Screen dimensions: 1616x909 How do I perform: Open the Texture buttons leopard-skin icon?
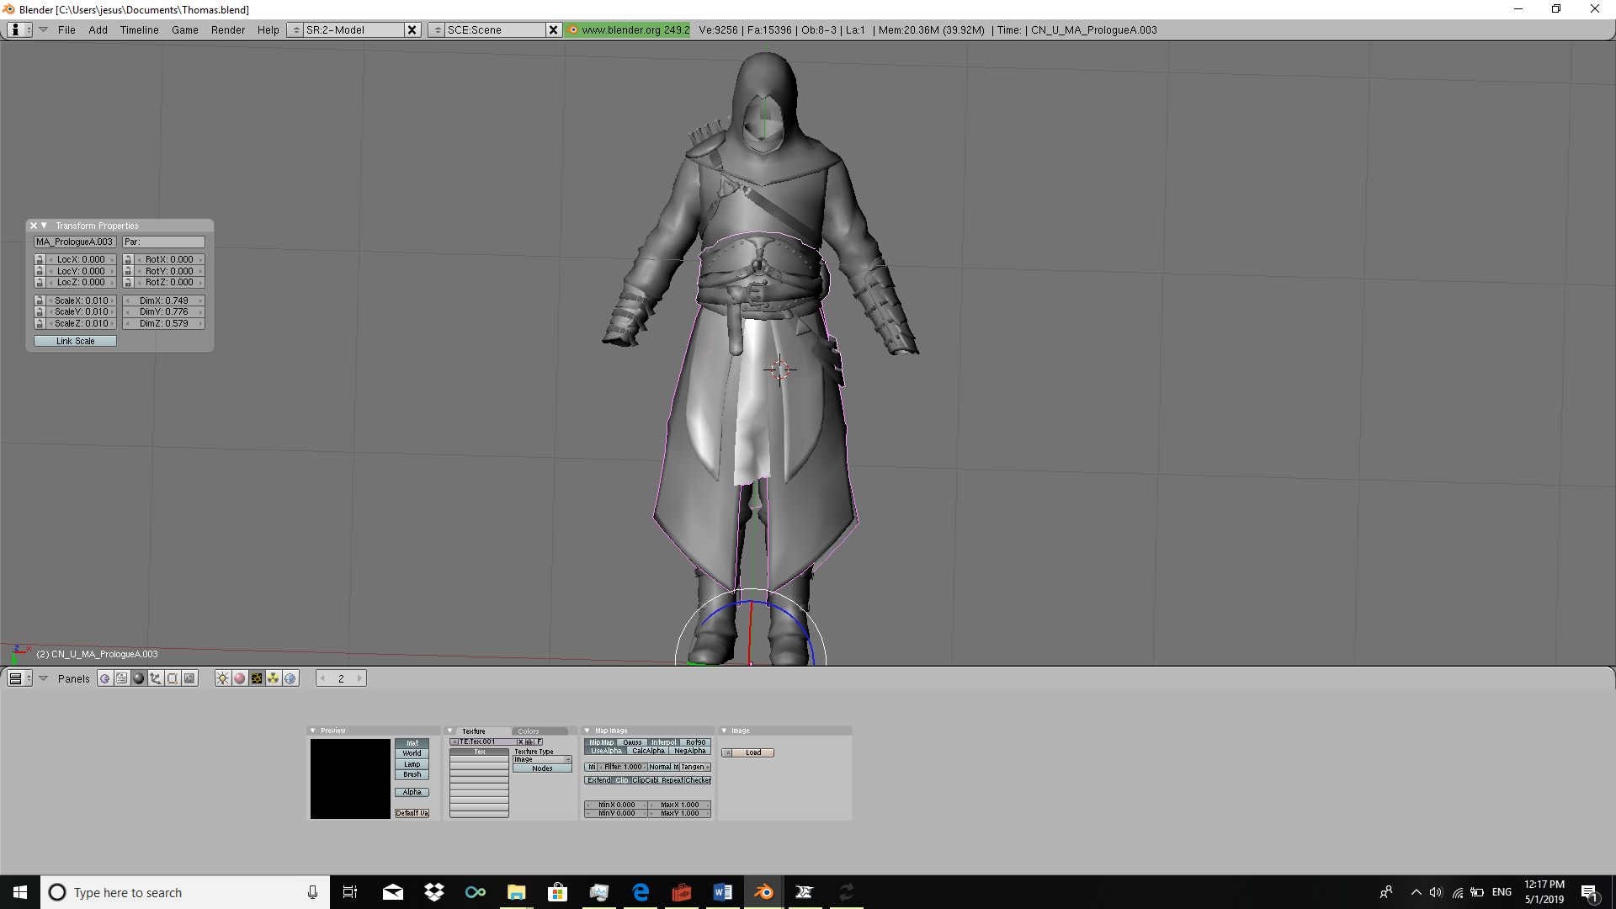pyautogui.click(x=257, y=678)
